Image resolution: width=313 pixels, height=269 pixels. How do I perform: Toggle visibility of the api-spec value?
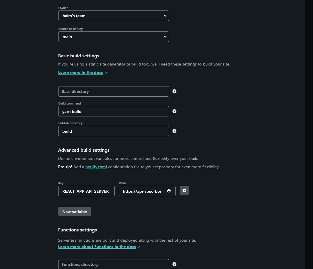169,191
